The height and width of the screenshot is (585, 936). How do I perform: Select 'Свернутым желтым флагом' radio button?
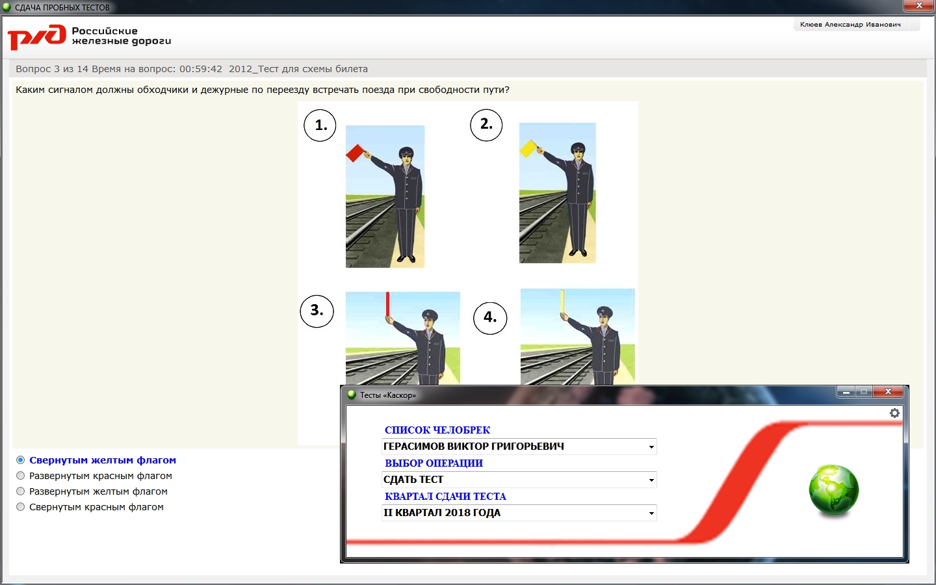21,460
